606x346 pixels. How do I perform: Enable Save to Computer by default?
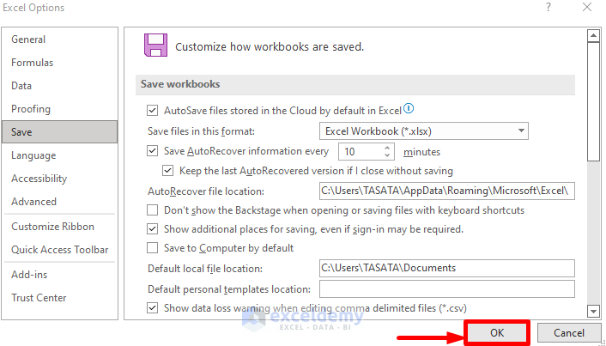(153, 248)
